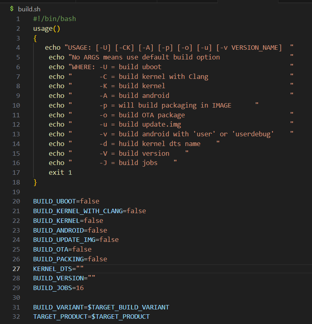Click 'build update.img' text
Viewport: 312px width, 324px height.
(150, 125)
